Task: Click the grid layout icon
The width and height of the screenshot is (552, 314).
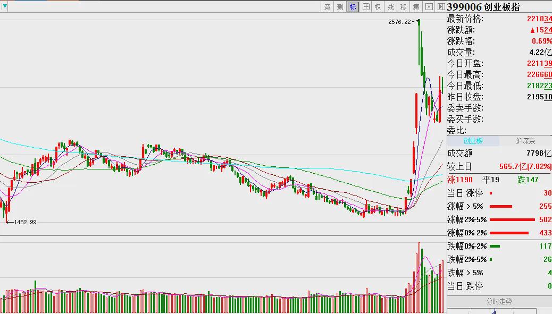Action: (366, 7)
